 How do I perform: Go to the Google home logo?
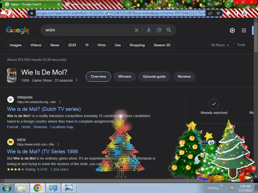18,30
